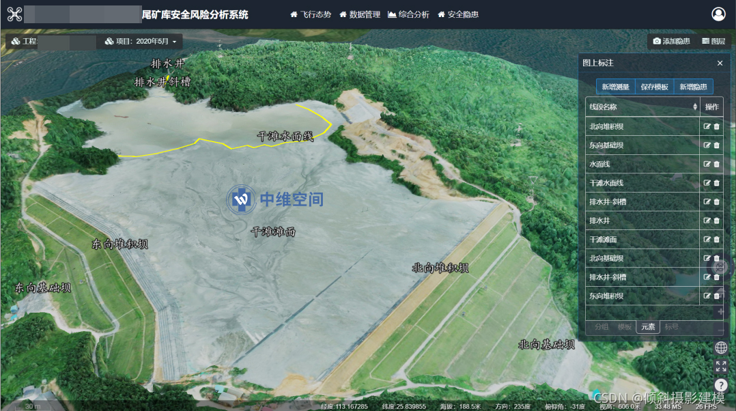The width and height of the screenshot is (736, 411).
Task: Switch to the 标号 tab
Action: tap(672, 326)
